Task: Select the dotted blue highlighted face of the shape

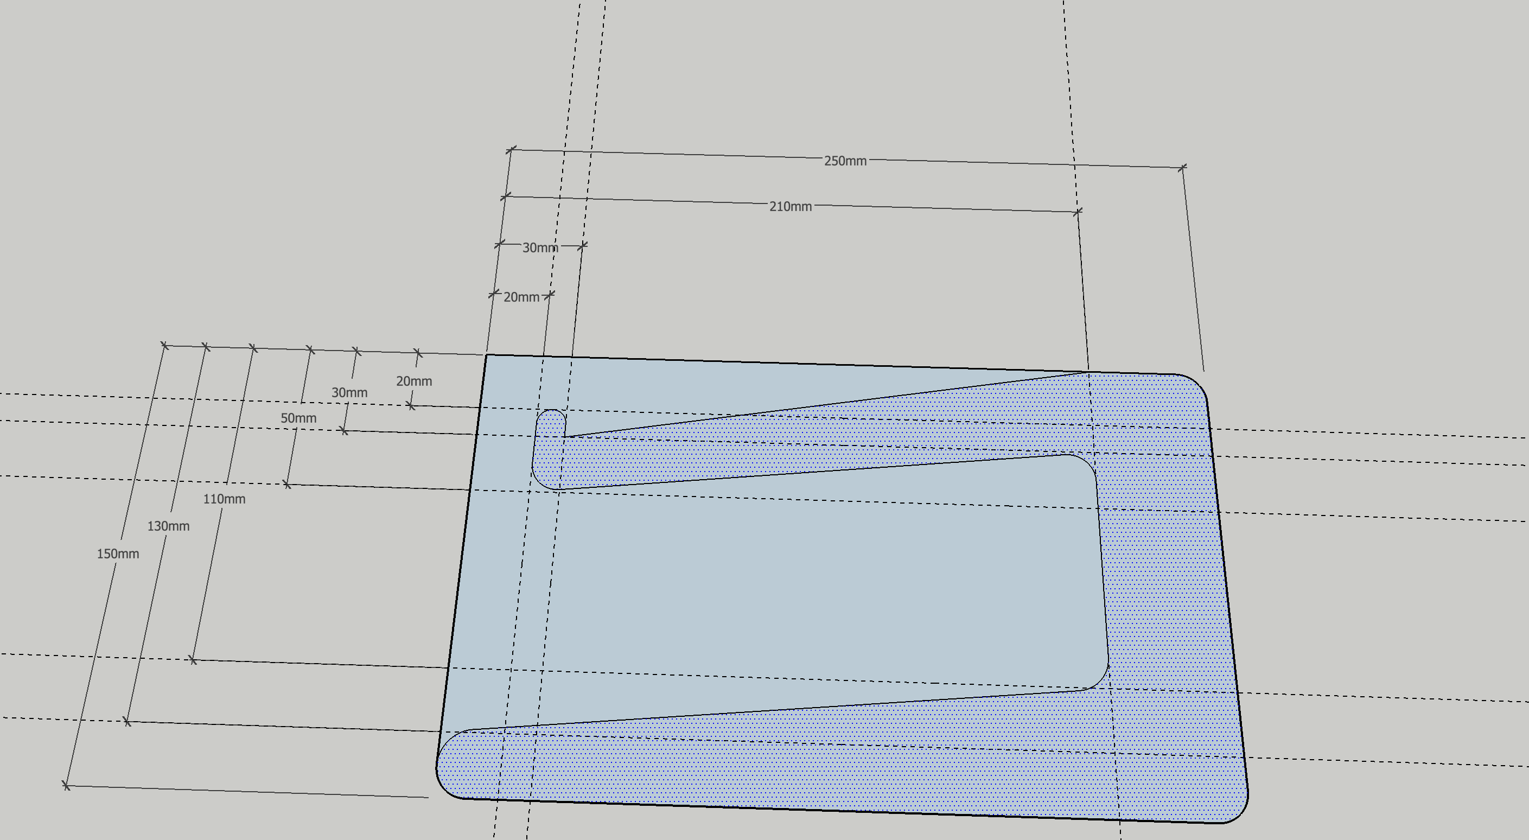Action: (x=1163, y=594)
